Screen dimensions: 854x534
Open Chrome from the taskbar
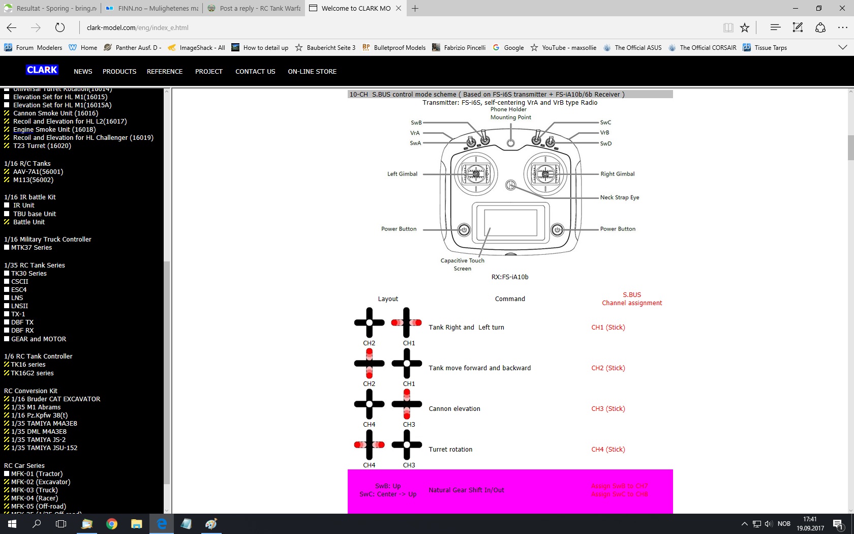click(x=111, y=524)
